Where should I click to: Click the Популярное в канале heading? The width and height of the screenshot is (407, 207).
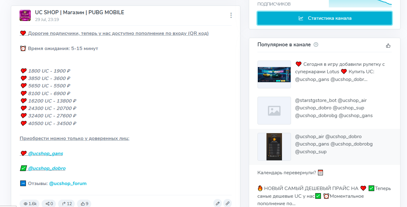click(284, 44)
